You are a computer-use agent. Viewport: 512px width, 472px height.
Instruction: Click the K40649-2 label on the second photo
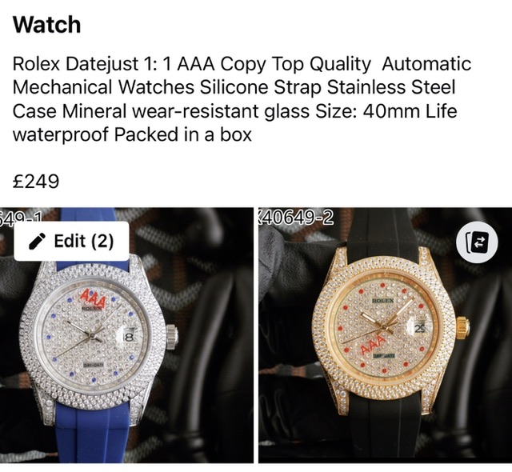point(296,218)
